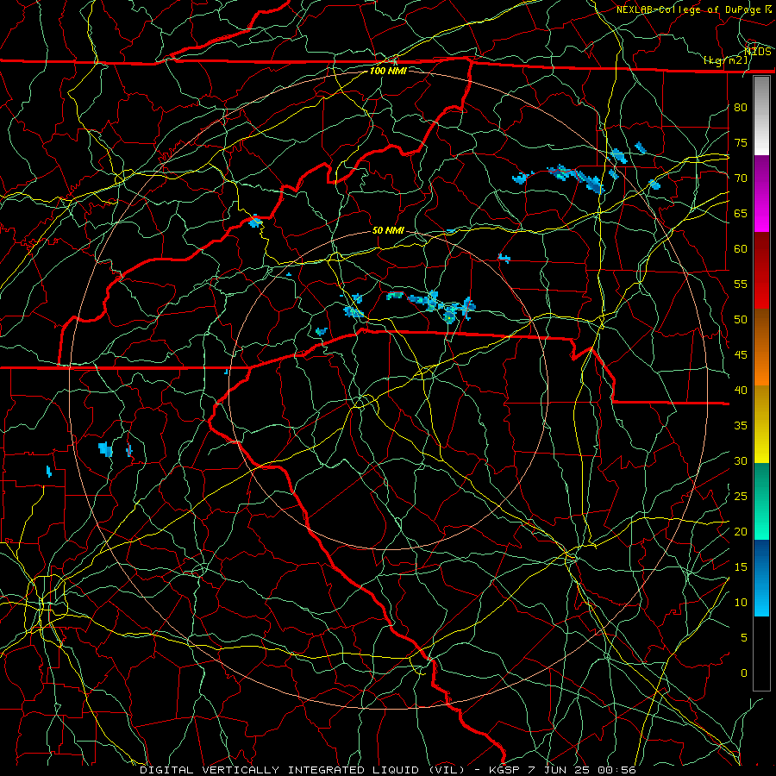Click the legend value 65
Image resolution: width=776 pixels, height=776 pixels.
point(741,213)
